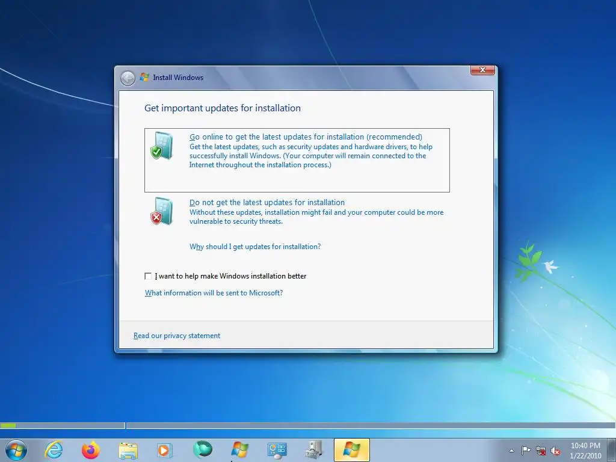The height and width of the screenshot is (462, 616).
Task: Click the inactive Windows flag taskbar icon
Action: click(239, 450)
